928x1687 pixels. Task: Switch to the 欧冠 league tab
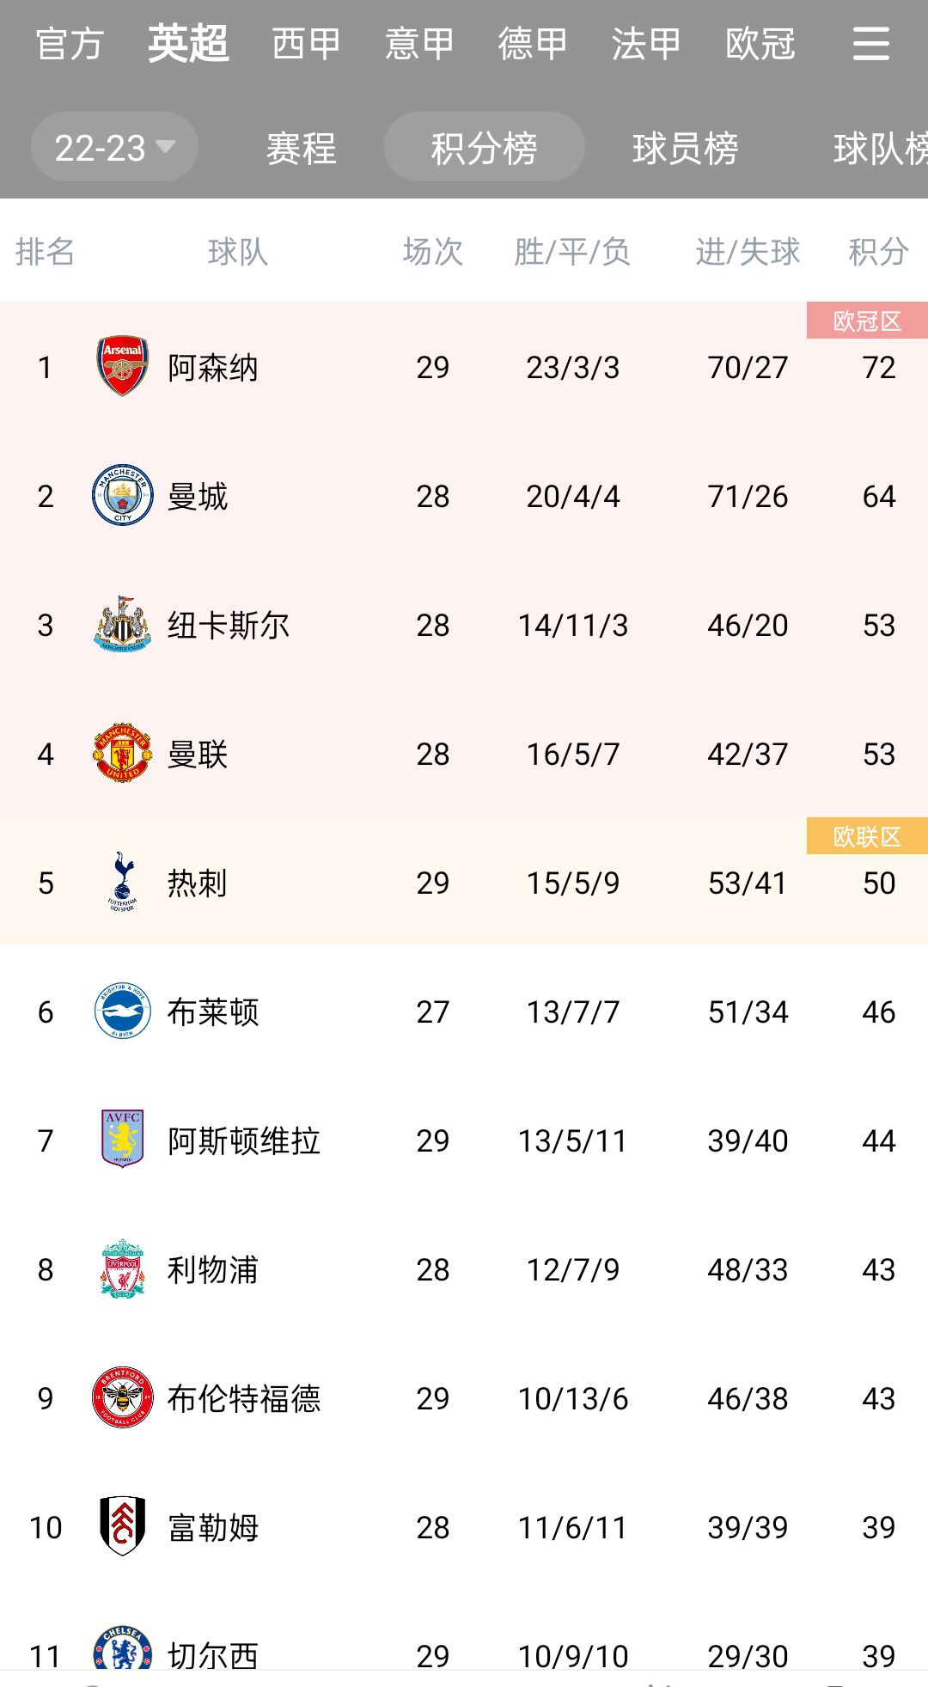(760, 44)
